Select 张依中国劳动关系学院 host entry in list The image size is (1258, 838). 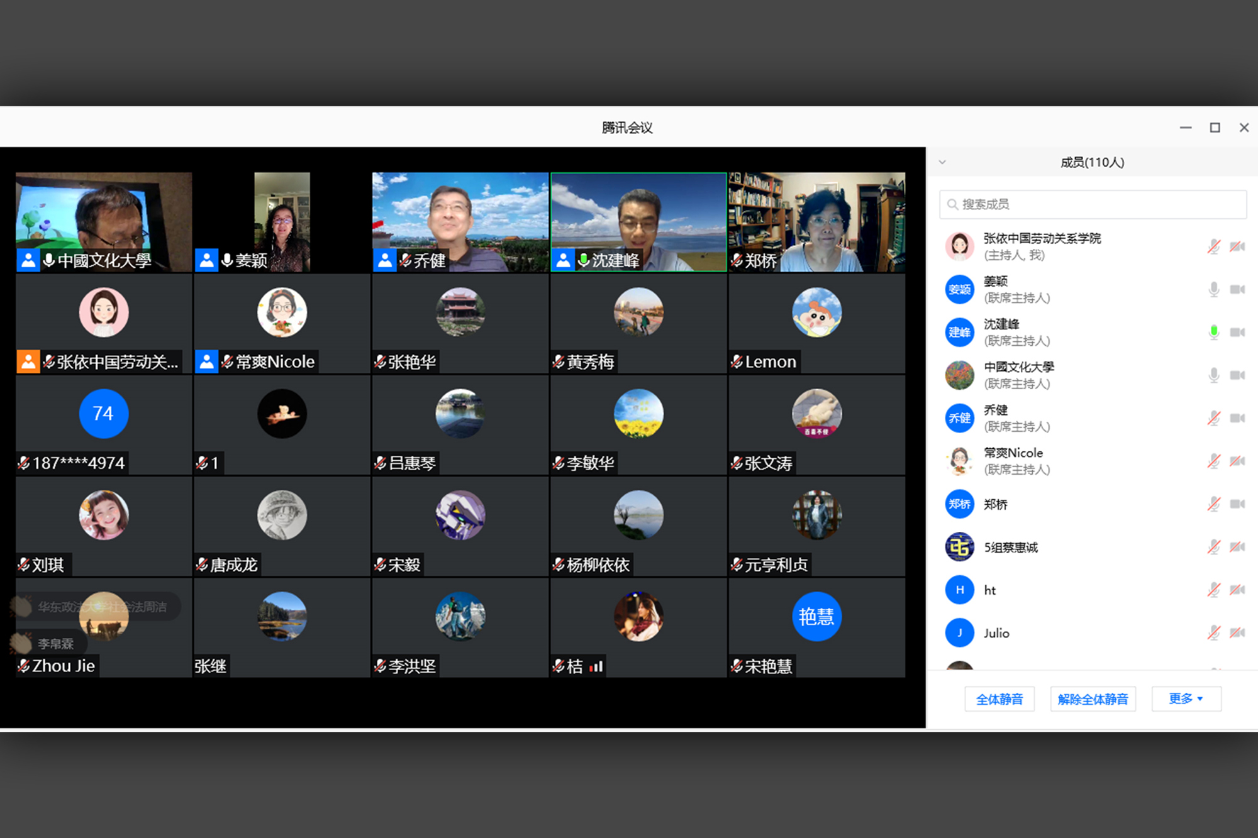pyautogui.click(x=1042, y=246)
